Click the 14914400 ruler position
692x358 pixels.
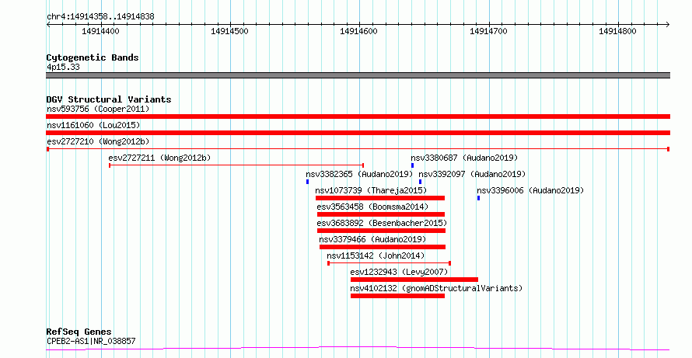tap(100, 31)
